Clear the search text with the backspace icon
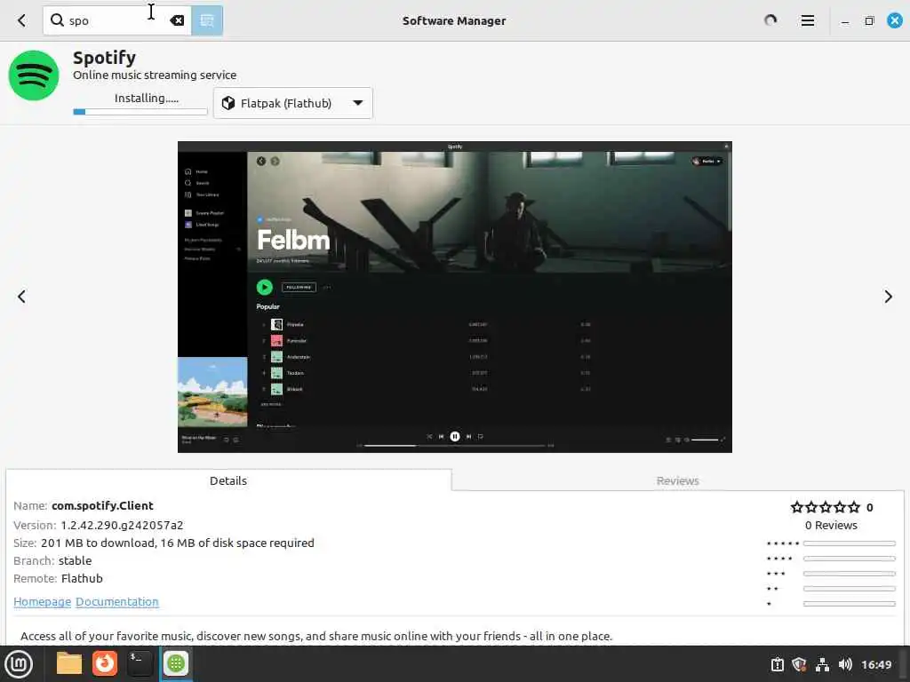This screenshot has height=682, width=910. coord(177,21)
